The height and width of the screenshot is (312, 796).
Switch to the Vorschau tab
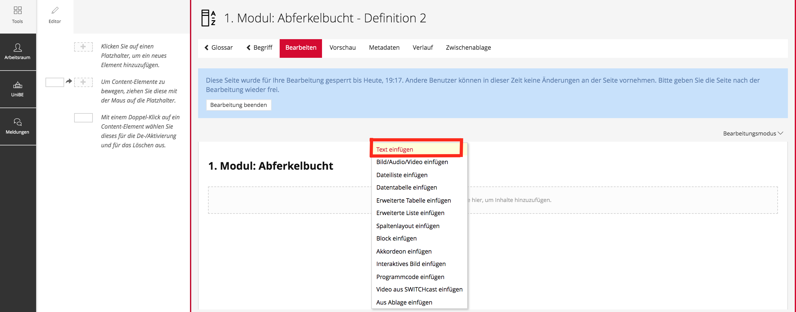coord(343,48)
